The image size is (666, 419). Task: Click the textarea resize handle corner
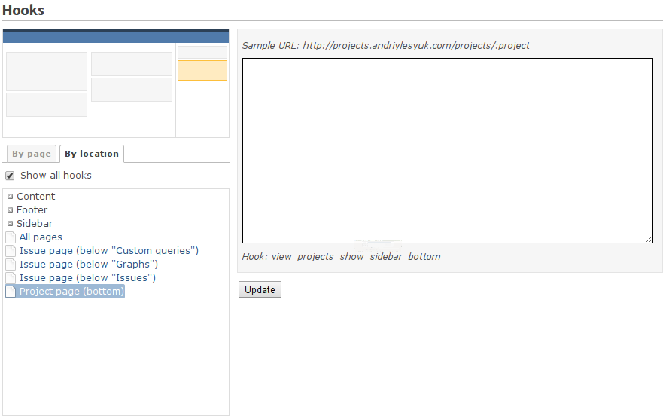pos(649,240)
